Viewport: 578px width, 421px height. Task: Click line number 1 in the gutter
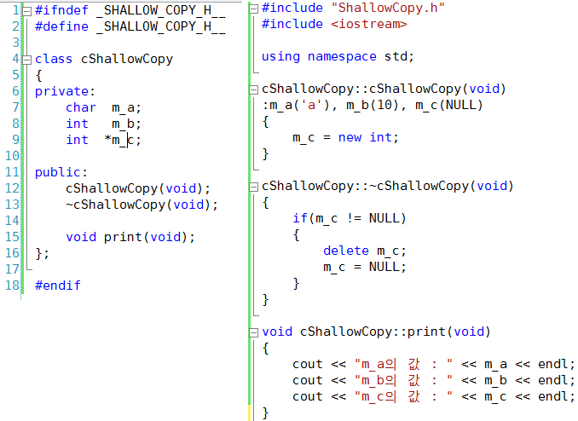point(15,10)
